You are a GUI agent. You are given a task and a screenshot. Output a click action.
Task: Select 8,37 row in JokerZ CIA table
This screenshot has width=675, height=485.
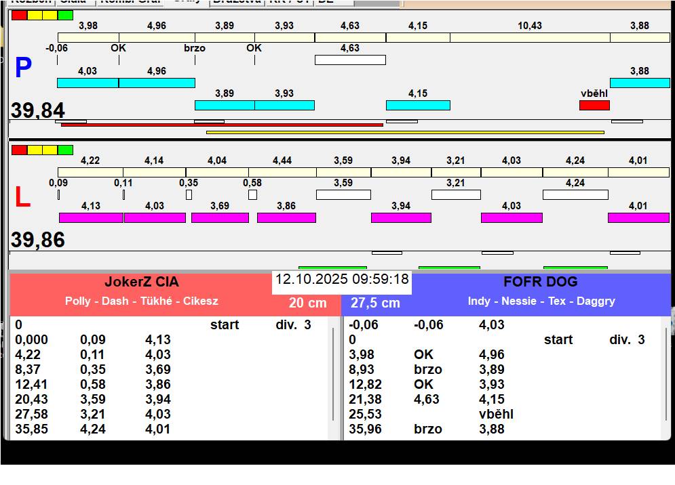(x=169, y=370)
